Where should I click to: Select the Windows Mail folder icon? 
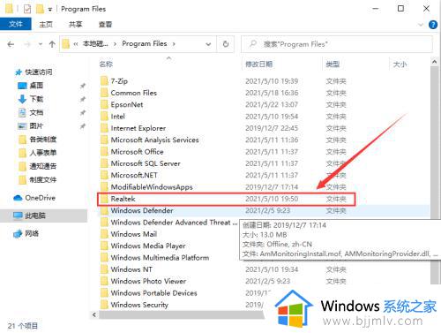point(104,234)
